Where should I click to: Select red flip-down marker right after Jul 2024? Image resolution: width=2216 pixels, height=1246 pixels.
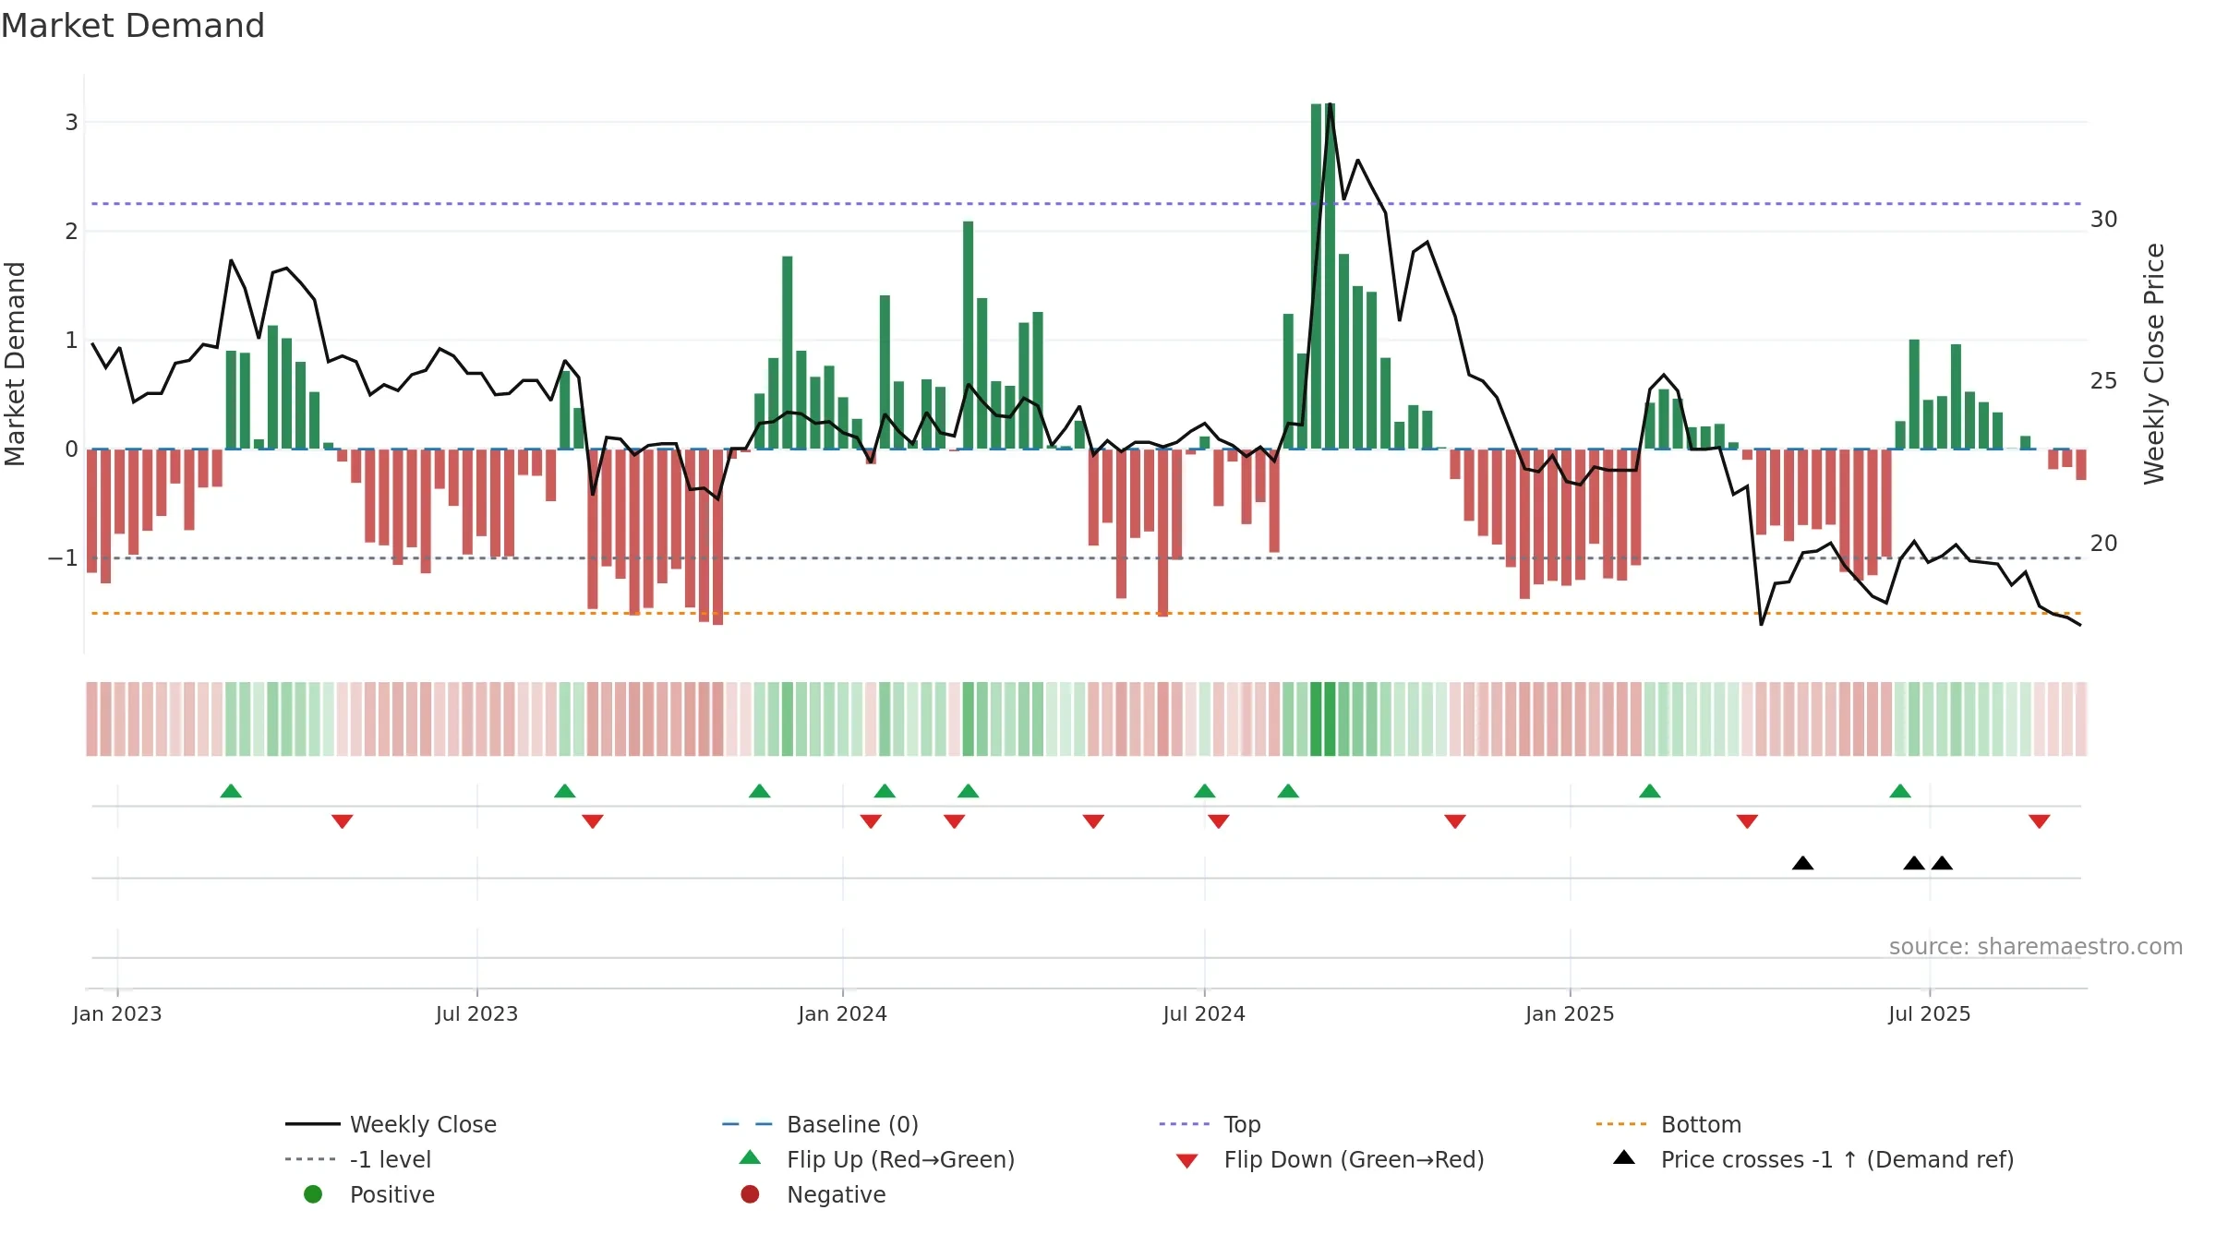click(x=1219, y=821)
